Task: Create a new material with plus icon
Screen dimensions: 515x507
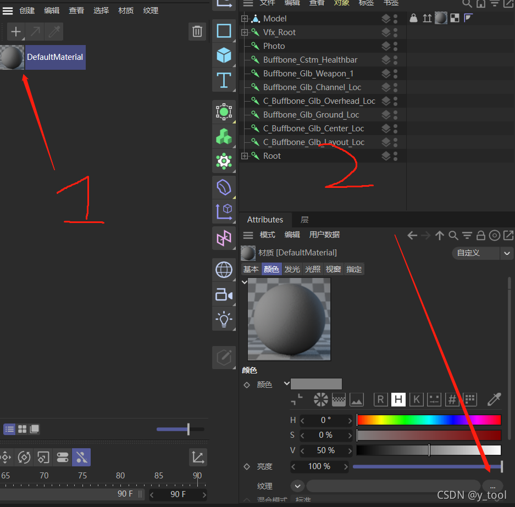Action: tap(16, 32)
